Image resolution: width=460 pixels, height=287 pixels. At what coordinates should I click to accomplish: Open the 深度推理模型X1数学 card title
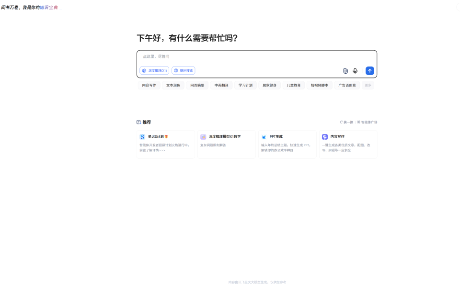tap(225, 137)
